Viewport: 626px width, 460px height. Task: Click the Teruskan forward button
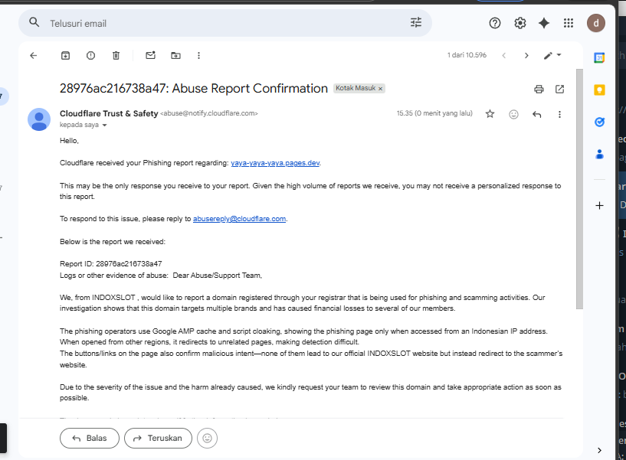(158, 438)
